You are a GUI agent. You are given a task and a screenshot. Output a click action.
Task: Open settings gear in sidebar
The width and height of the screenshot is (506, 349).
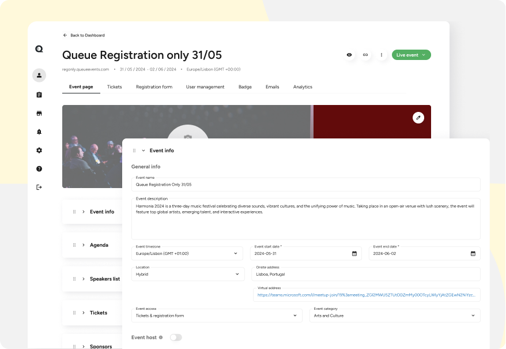click(39, 150)
